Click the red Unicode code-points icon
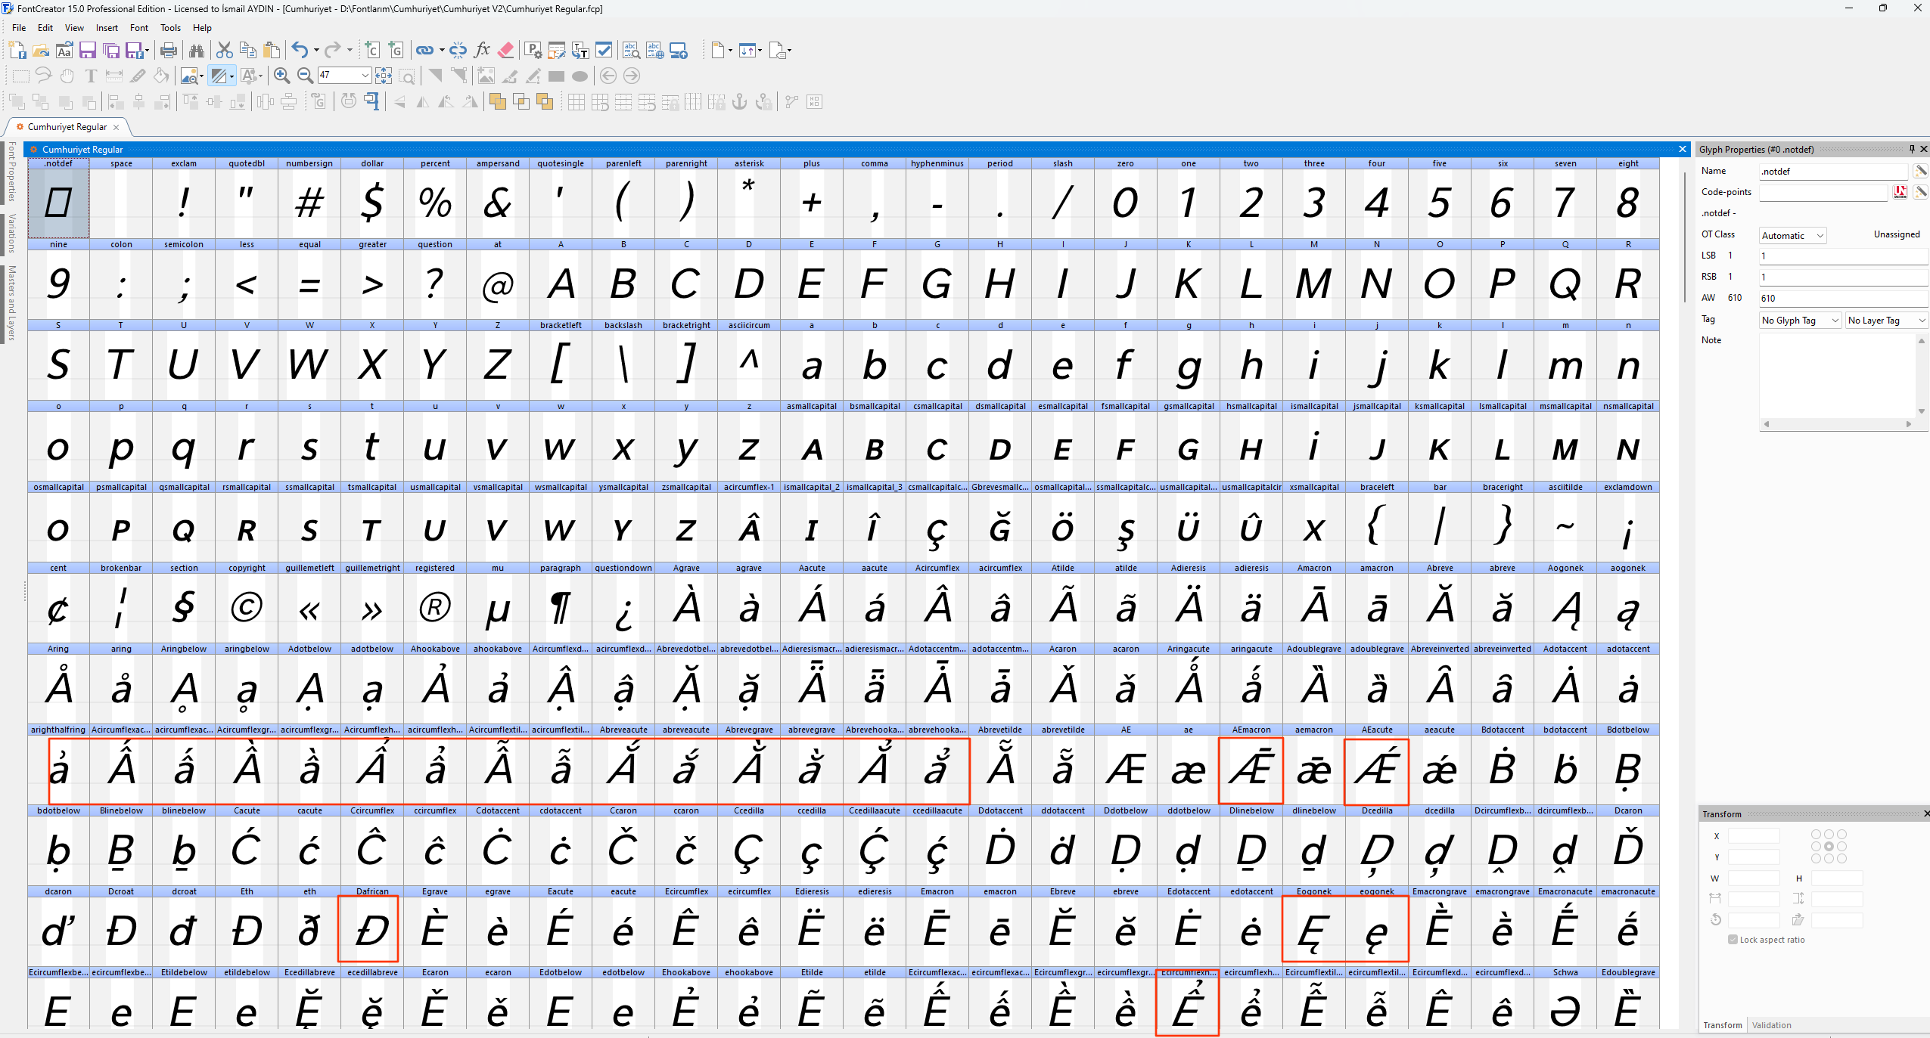Image resolution: width=1930 pixels, height=1038 pixels. 1900,192
